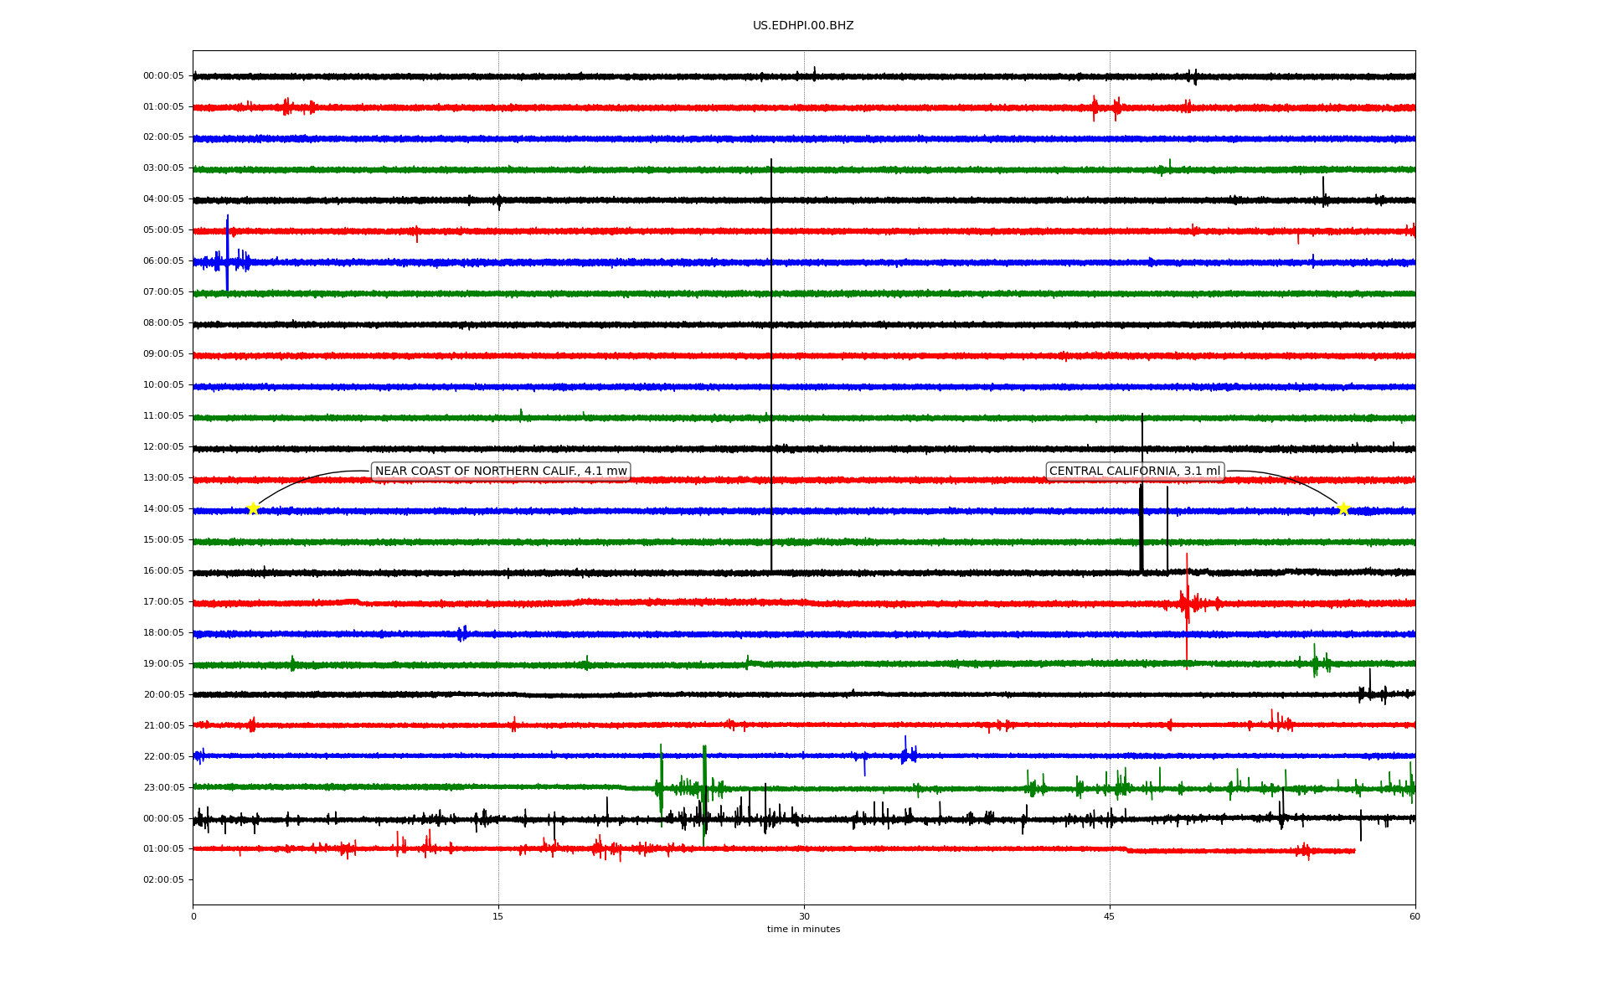This screenshot has width=1608, height=1005.
Task: Click the x-axis tick label 45
Action: coord(1110,917)
